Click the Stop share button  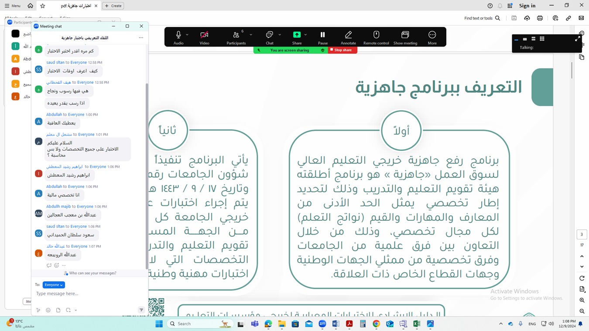[342, 50]
